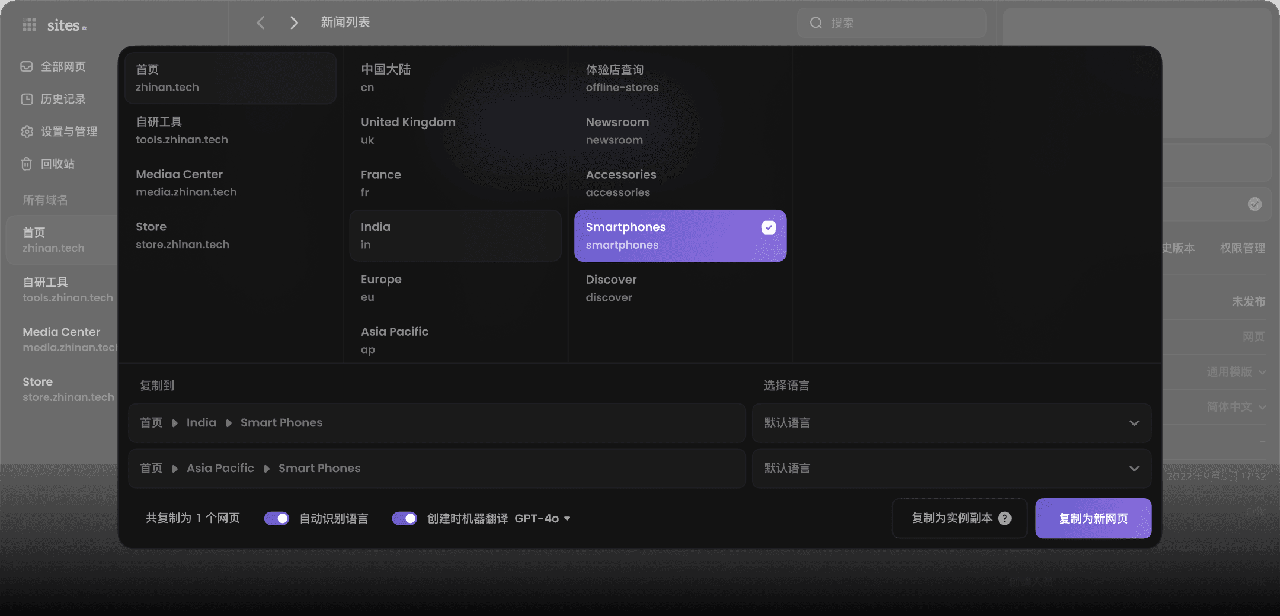The height and width of the screenshot is (616, 1280).
Task: Open the GPT-4o model dropdown
Action: click(542, 518)
